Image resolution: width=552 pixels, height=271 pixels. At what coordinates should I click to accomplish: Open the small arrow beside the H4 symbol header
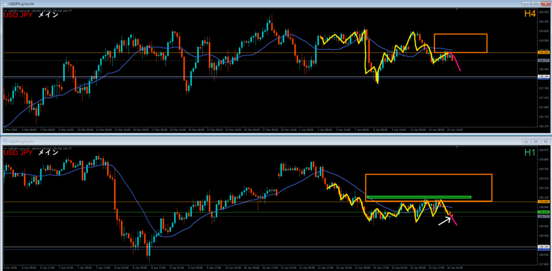tap(5, 11)
